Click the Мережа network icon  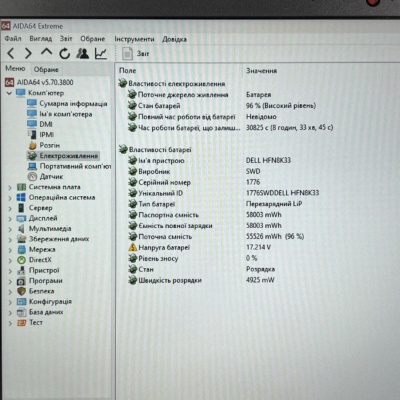[22, 249]
